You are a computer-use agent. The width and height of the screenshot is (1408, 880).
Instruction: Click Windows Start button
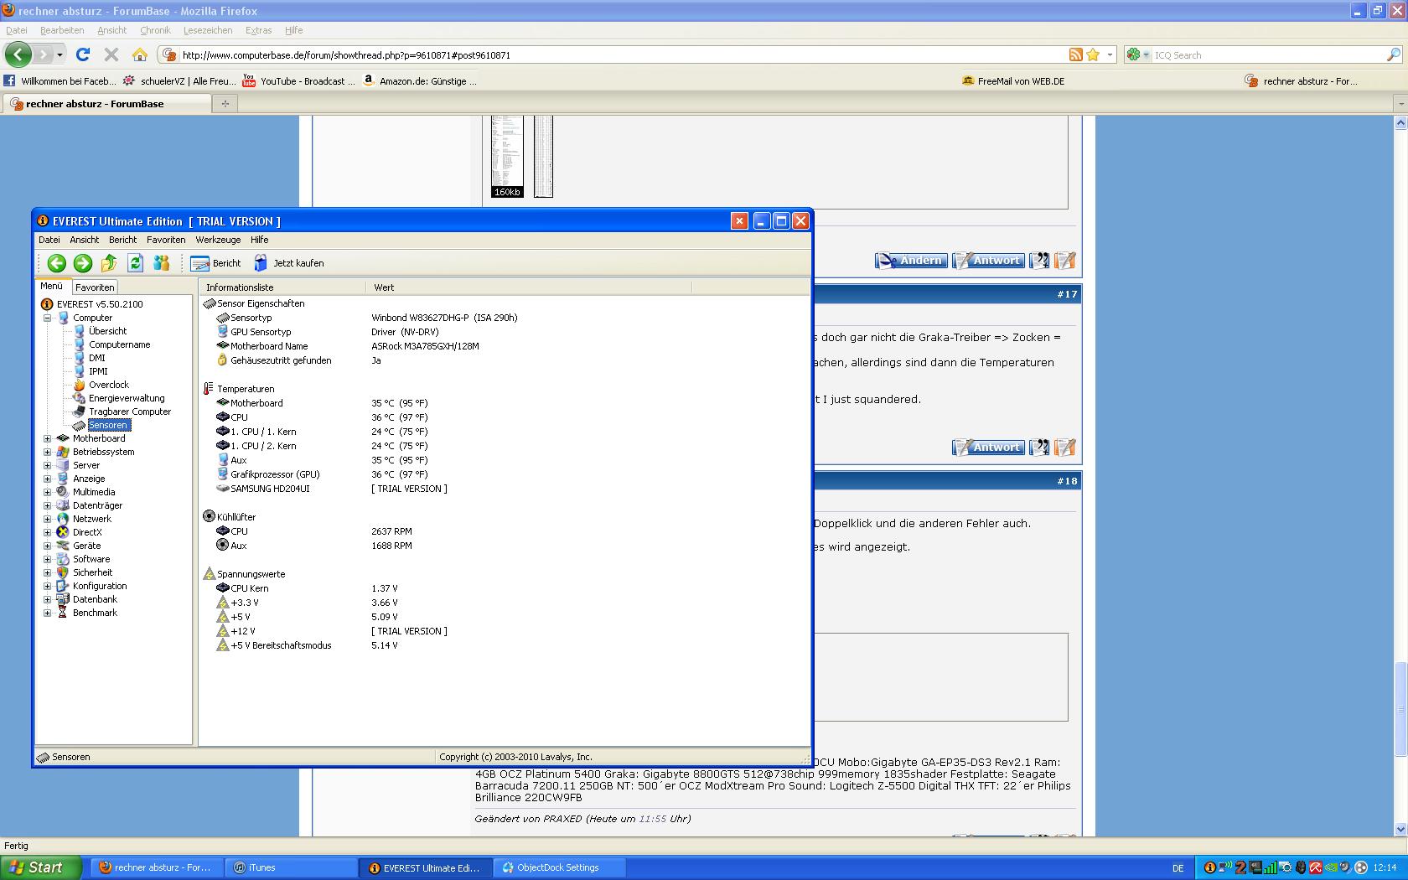(x=40, y=867)
